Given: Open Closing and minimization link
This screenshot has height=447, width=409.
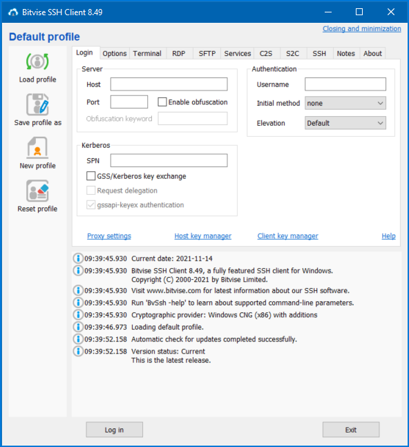Looking at the screenshot, I should (362, 29).
